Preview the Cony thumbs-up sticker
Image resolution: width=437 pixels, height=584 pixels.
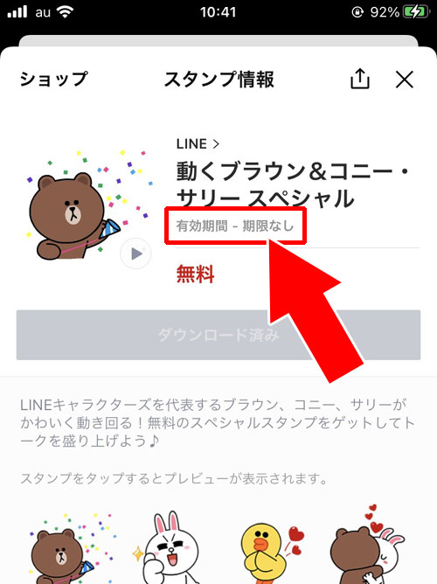pos(168,547)
